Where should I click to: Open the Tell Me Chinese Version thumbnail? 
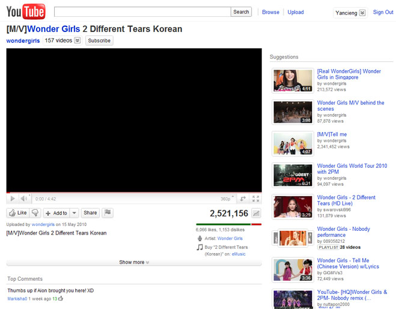point(293,270)
